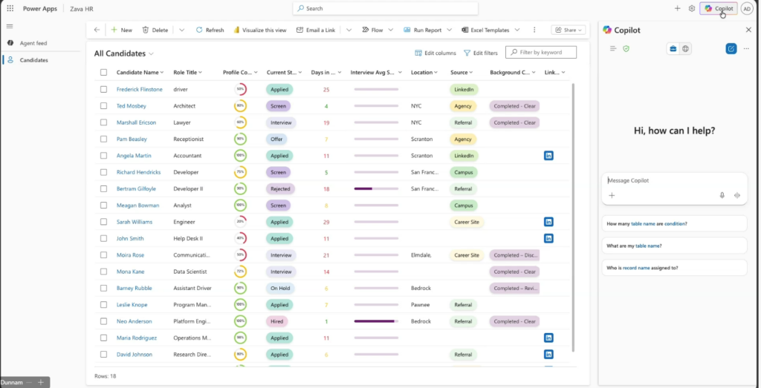The image size is (761, 388).
Task: Click the green shield icon in Copilot
Action: tap(626, 48)
